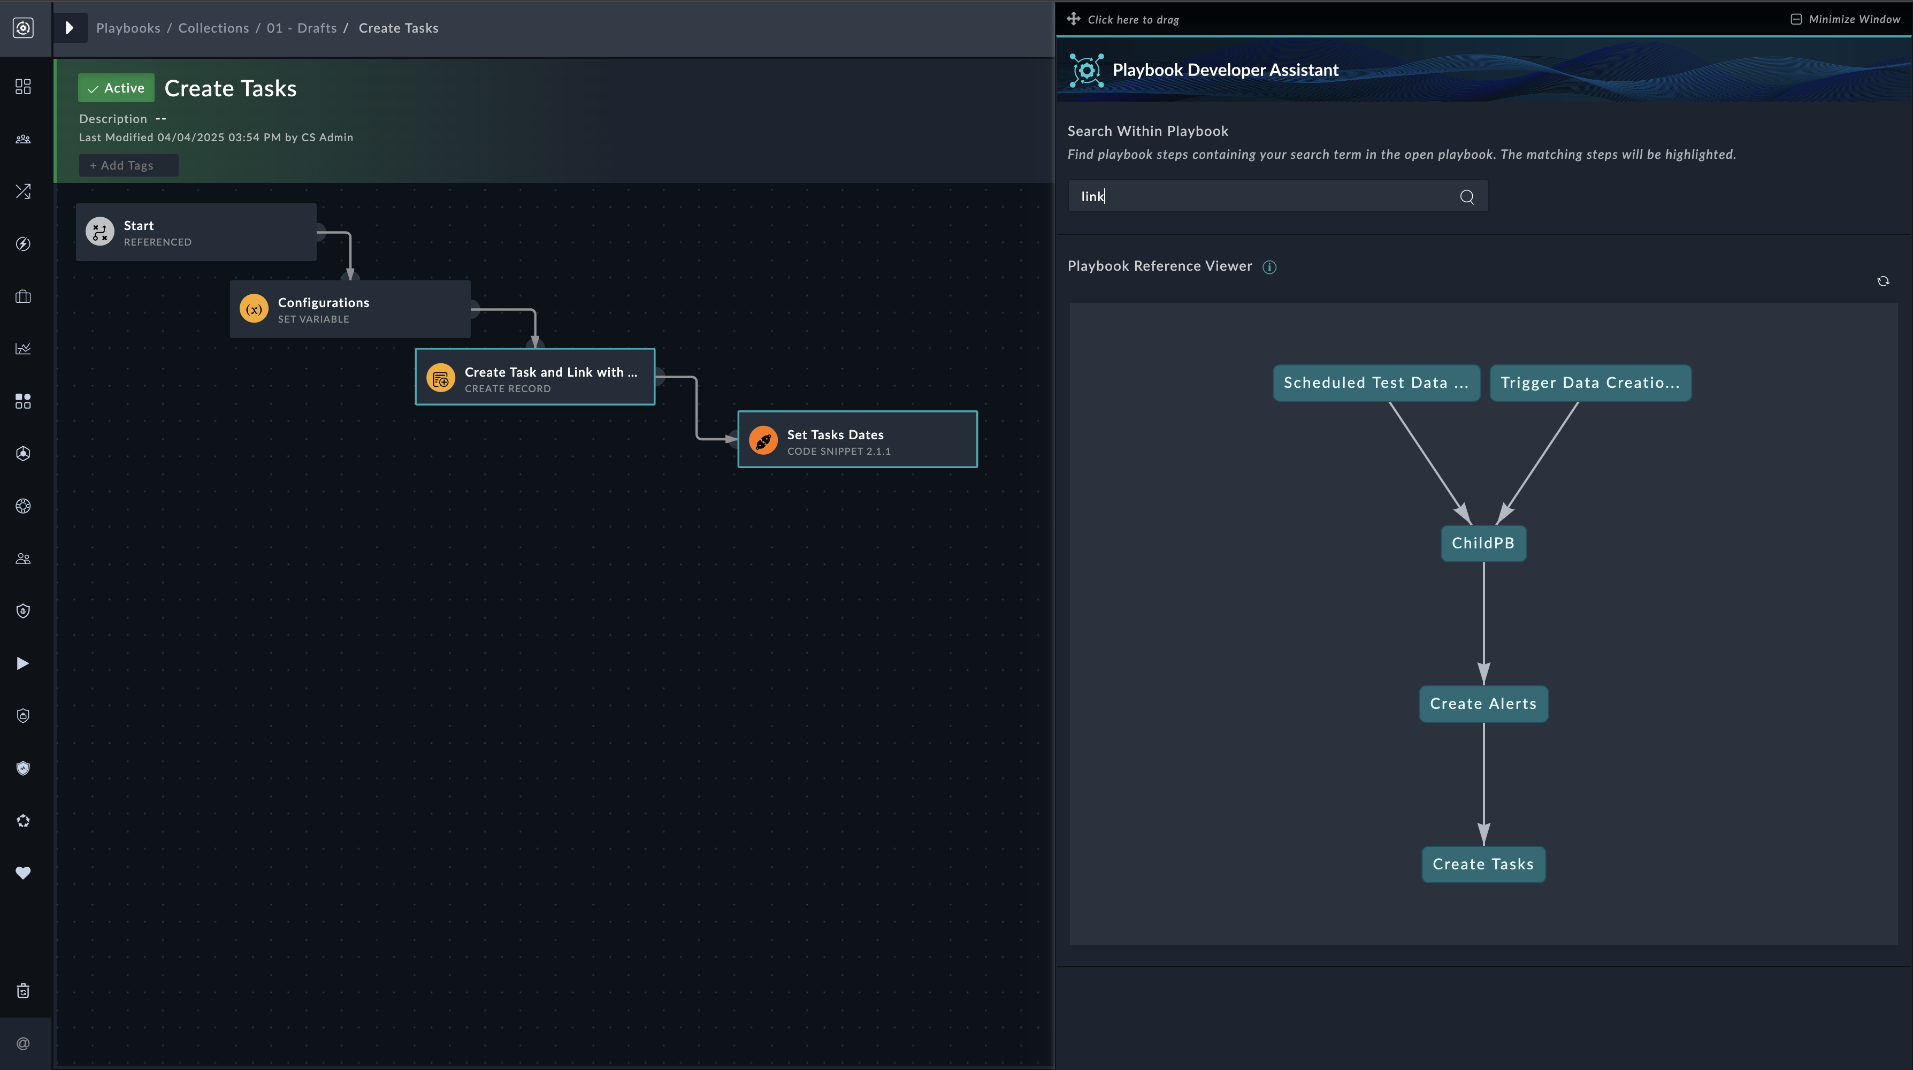Click the search magnifier icon

pos(1467,197)
